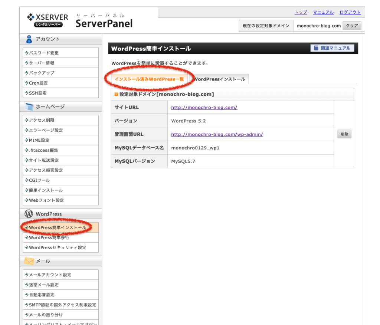The height and width of the screenshot is (325, 380).
Task: Click the WordPress section logo icon
Action: [29, 214]
